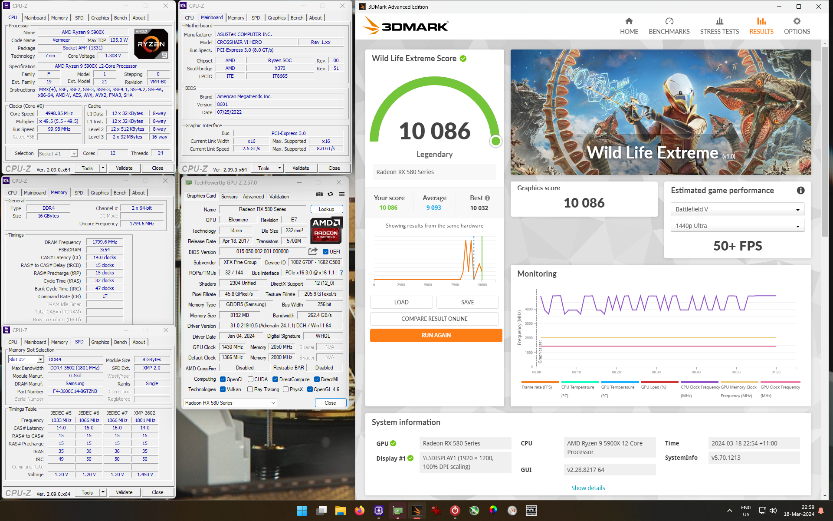
Task: Go to BENCHMARKS in 3DMark navigation
Action: (669, 26)
